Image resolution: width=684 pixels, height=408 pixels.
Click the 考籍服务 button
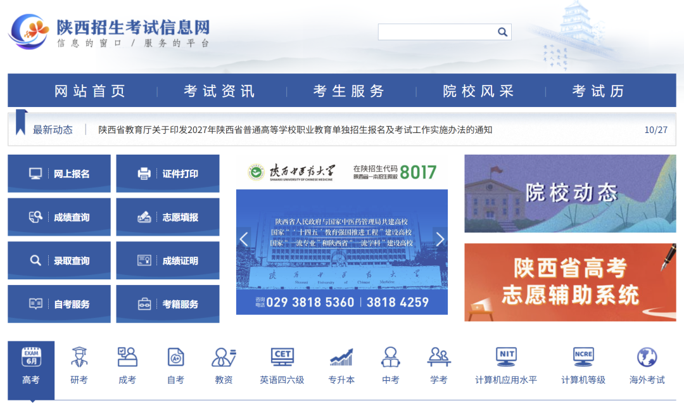[x=167, y=303]
